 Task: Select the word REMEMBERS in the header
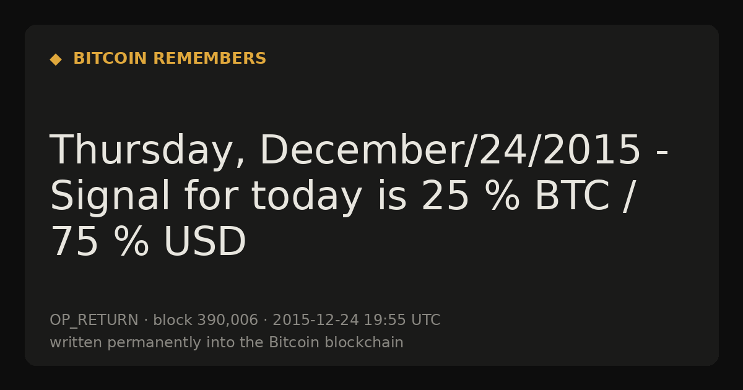(210, 59)
